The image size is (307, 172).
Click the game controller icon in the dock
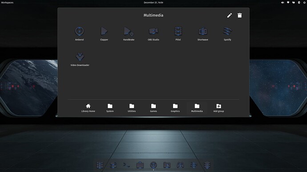coord(180,165)
